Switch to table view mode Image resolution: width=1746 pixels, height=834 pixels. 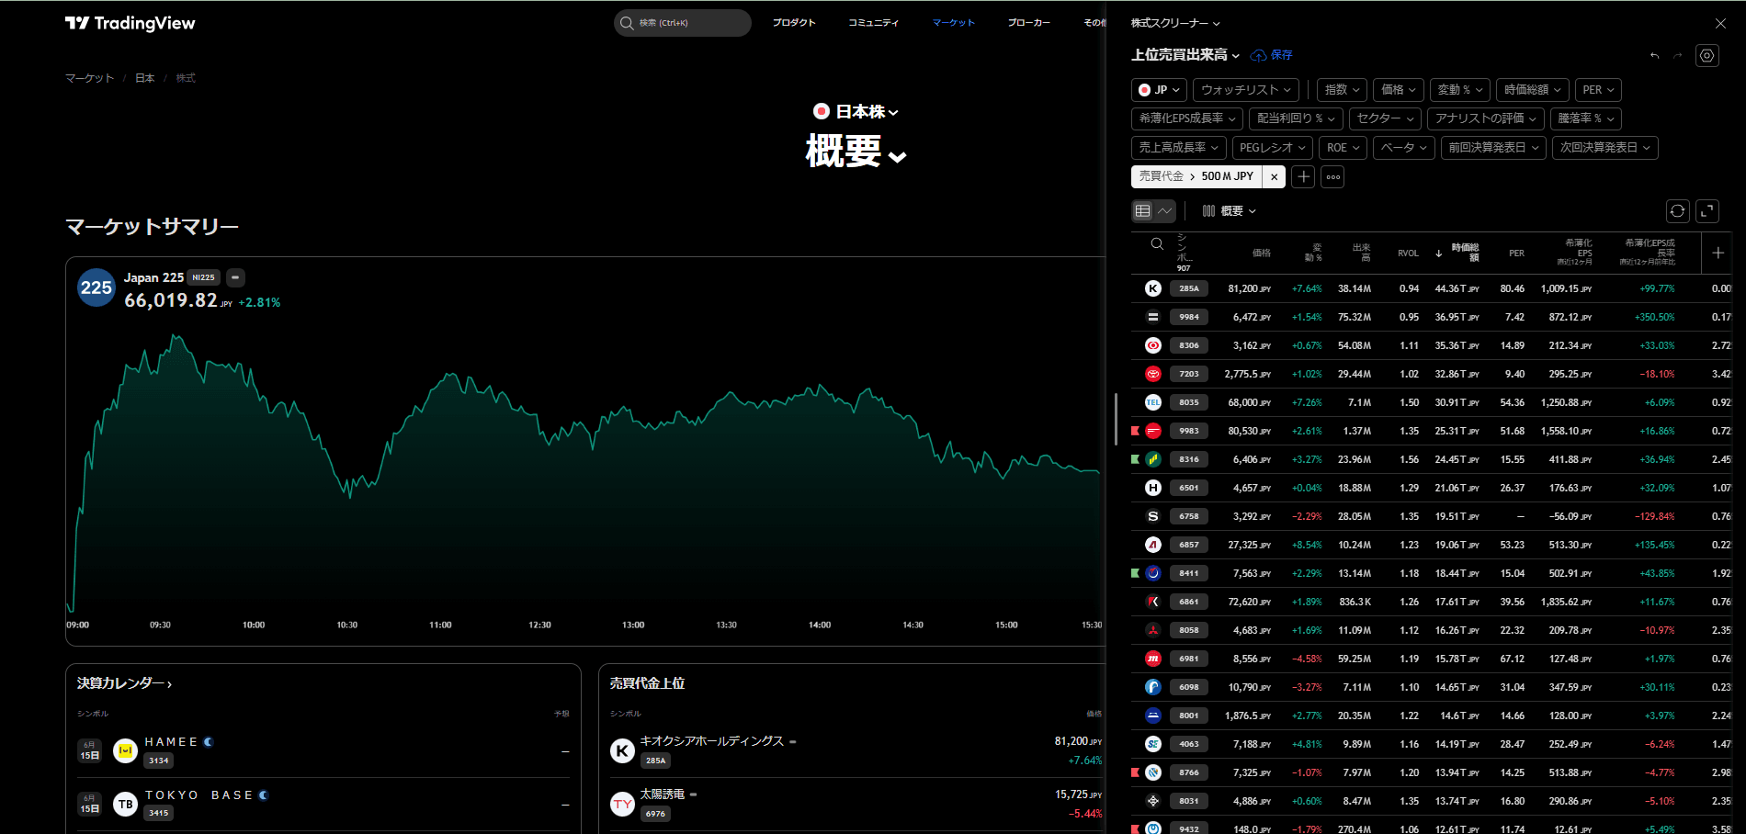(x=1142, y=211)
